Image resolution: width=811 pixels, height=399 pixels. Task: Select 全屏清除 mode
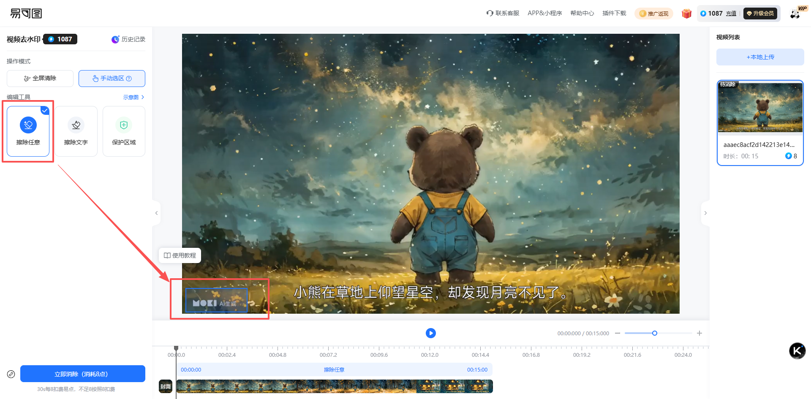click(40, 79)
